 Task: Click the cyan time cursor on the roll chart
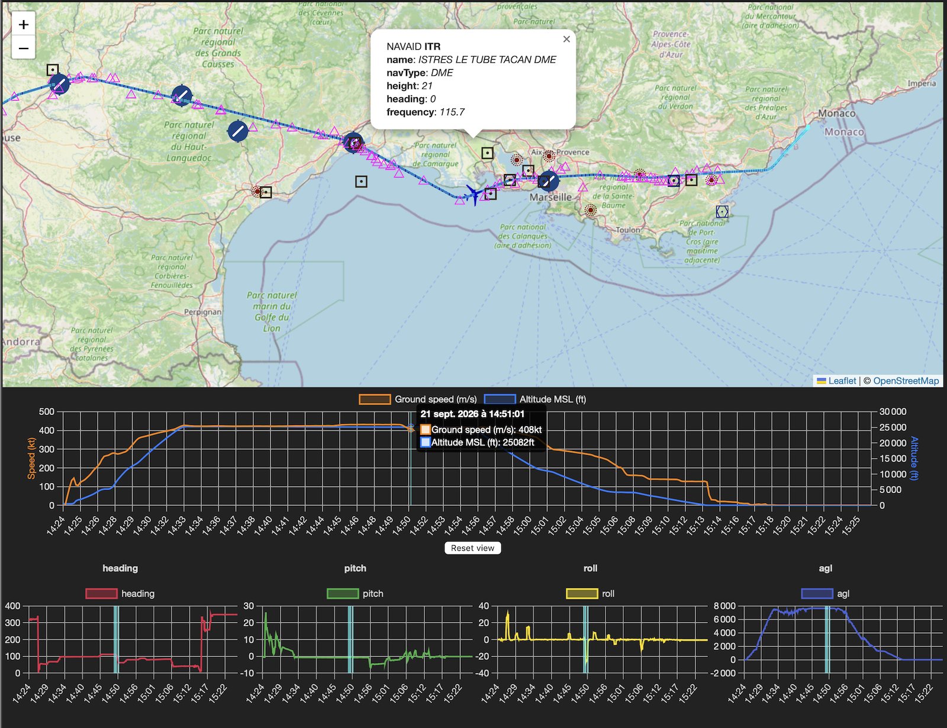click(585, 639)
